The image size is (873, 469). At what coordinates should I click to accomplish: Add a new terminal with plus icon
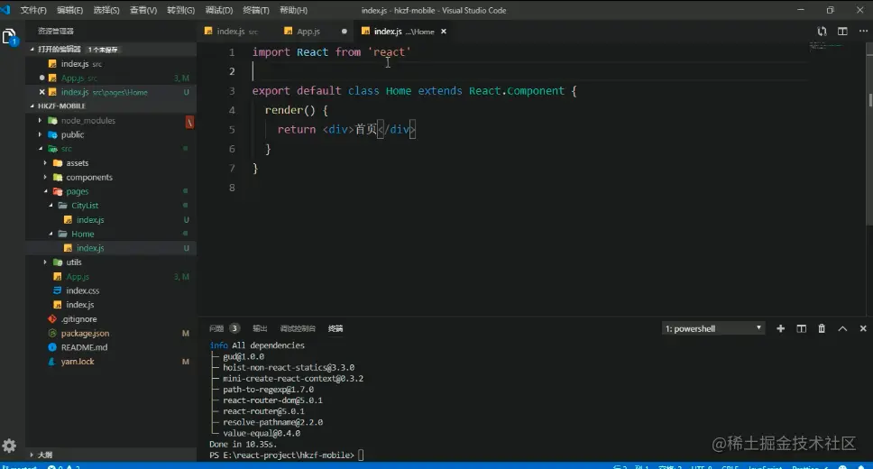click(781, 328)
